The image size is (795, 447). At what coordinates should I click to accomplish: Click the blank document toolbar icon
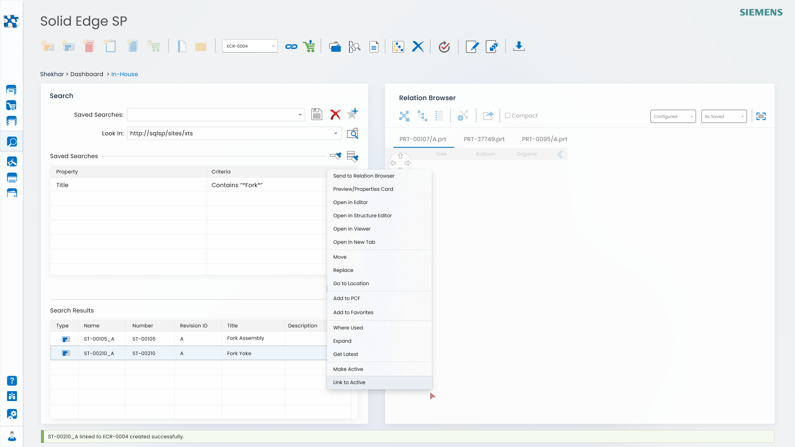click(x=182, y=46)
